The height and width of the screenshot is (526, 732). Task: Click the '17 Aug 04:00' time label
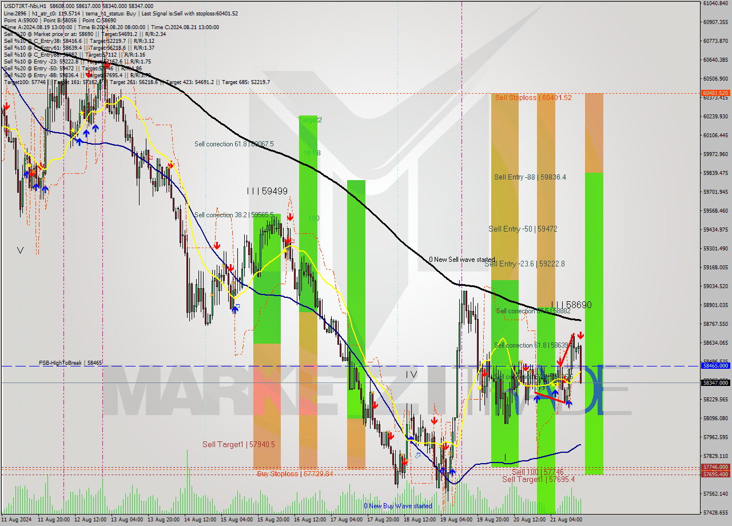pyautogui.click(x=346, y=520)
